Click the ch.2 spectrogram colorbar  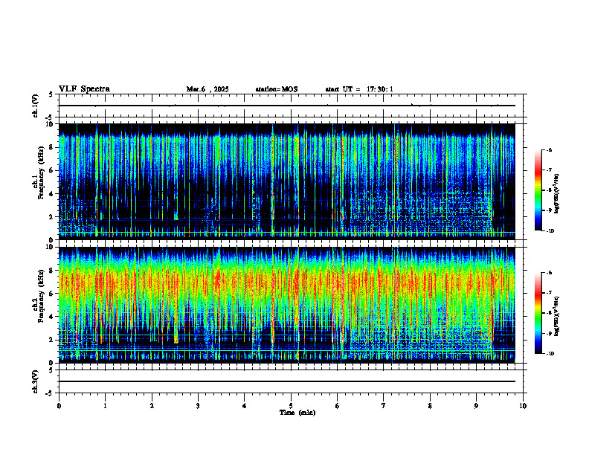click(538, 313)
